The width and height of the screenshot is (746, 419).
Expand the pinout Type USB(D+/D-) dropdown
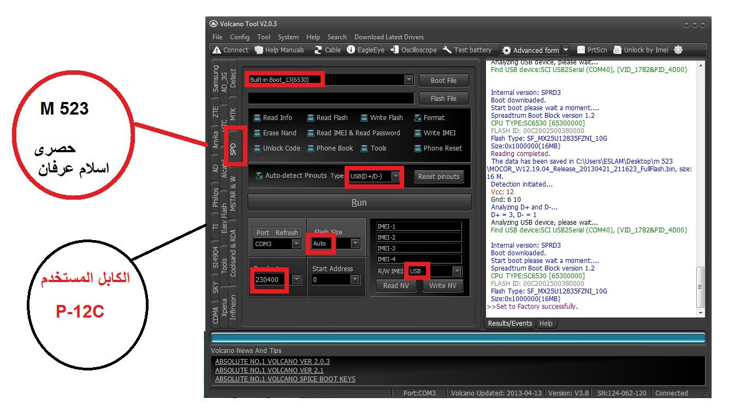point(395,176)
